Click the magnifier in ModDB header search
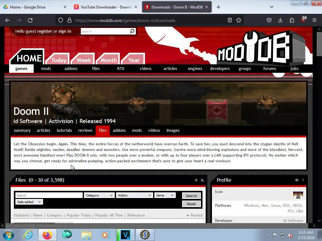The width and height of the screenshot is (322, 241). 132,31
